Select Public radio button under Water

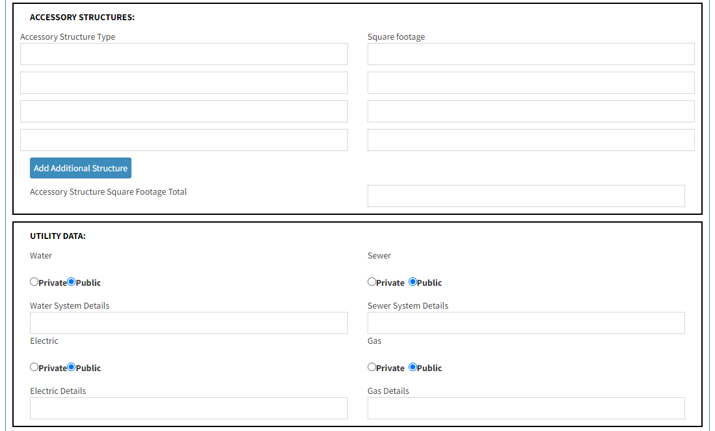pyautogui.click(x=71, y=282)
